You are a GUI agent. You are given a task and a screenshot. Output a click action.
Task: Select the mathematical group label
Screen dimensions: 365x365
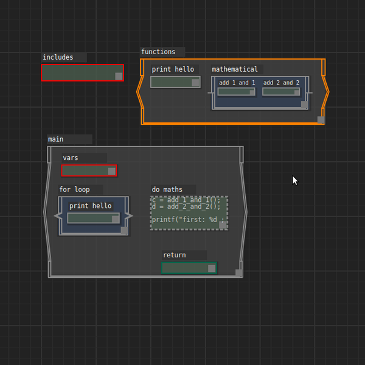tap(237, 69)
